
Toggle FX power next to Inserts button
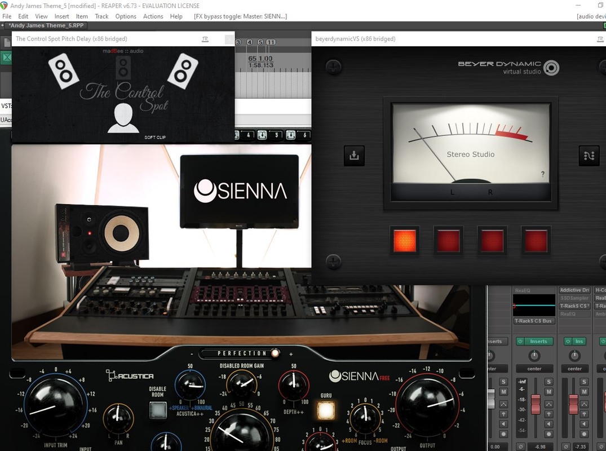pyautogui.click(x=520, y=341)
